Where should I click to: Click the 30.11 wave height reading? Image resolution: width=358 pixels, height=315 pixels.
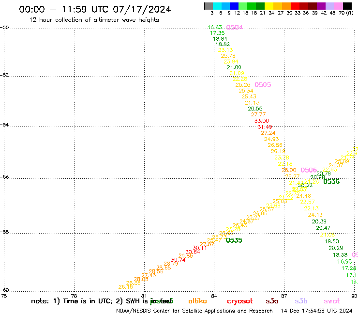pos(200,248)
